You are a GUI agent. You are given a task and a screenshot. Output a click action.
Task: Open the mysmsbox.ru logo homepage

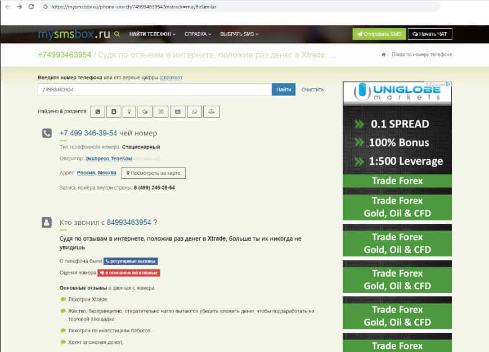pos(74,34)
